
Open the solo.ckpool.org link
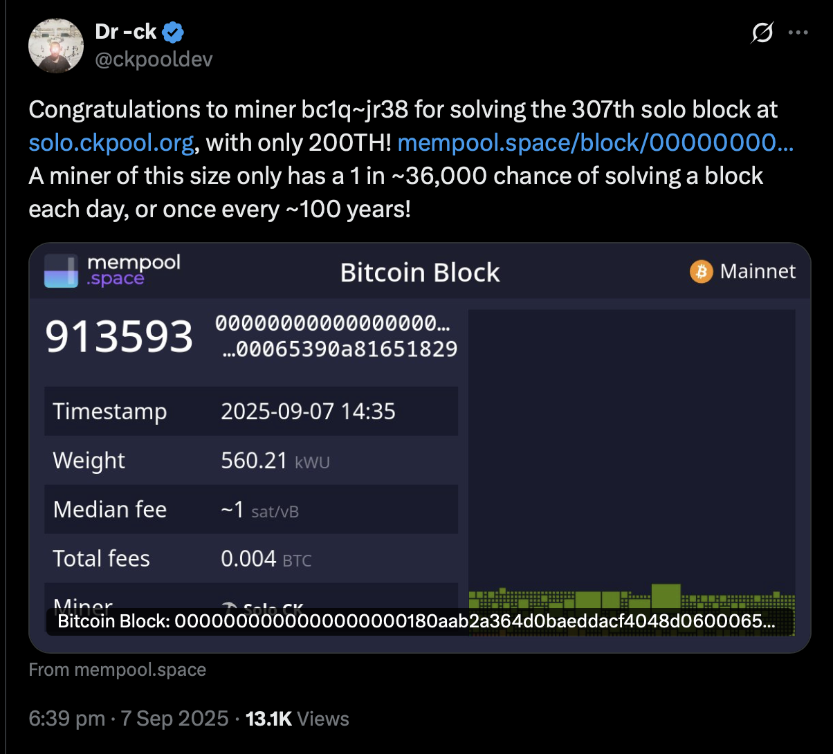tap(111, 142)
